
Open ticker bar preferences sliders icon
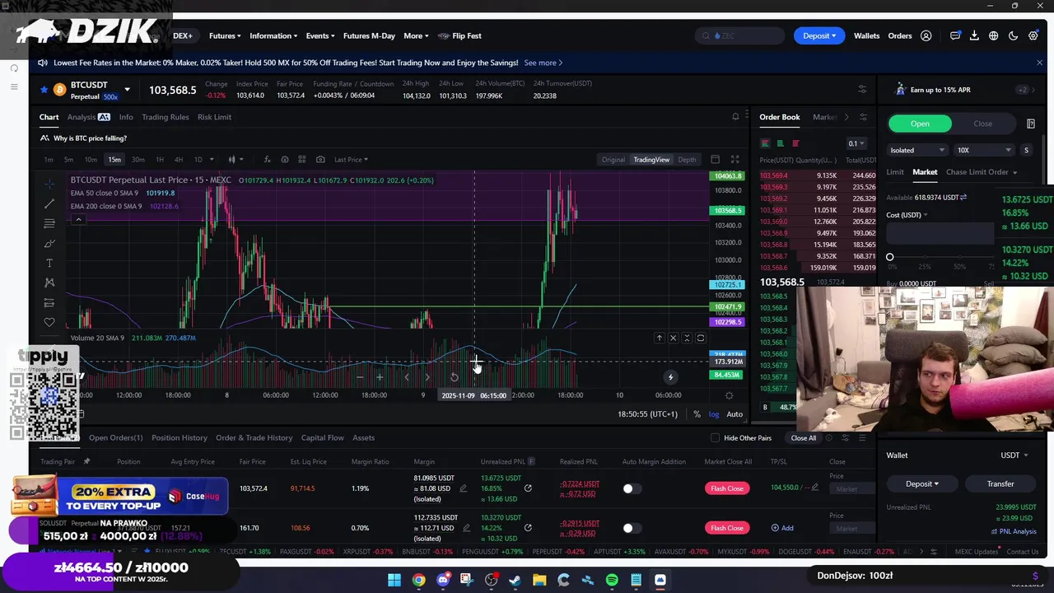point(862,89)
